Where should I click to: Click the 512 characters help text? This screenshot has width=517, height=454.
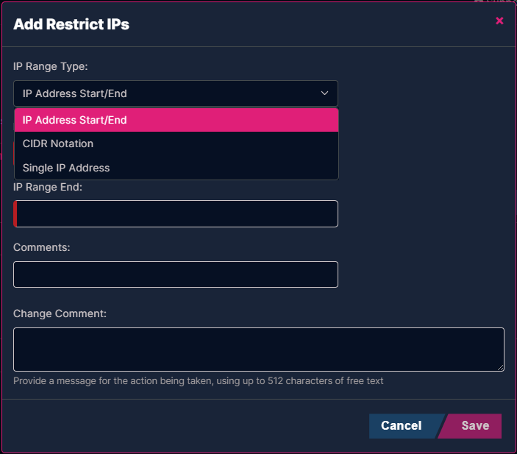198,381
